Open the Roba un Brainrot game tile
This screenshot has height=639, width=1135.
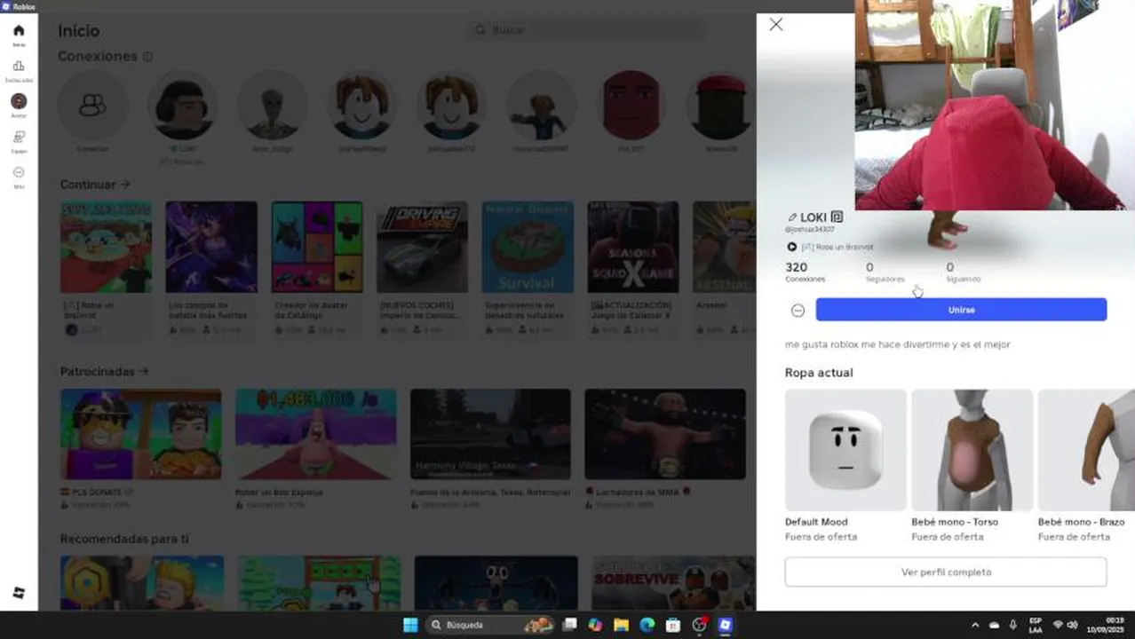click(x=106, y=247)
